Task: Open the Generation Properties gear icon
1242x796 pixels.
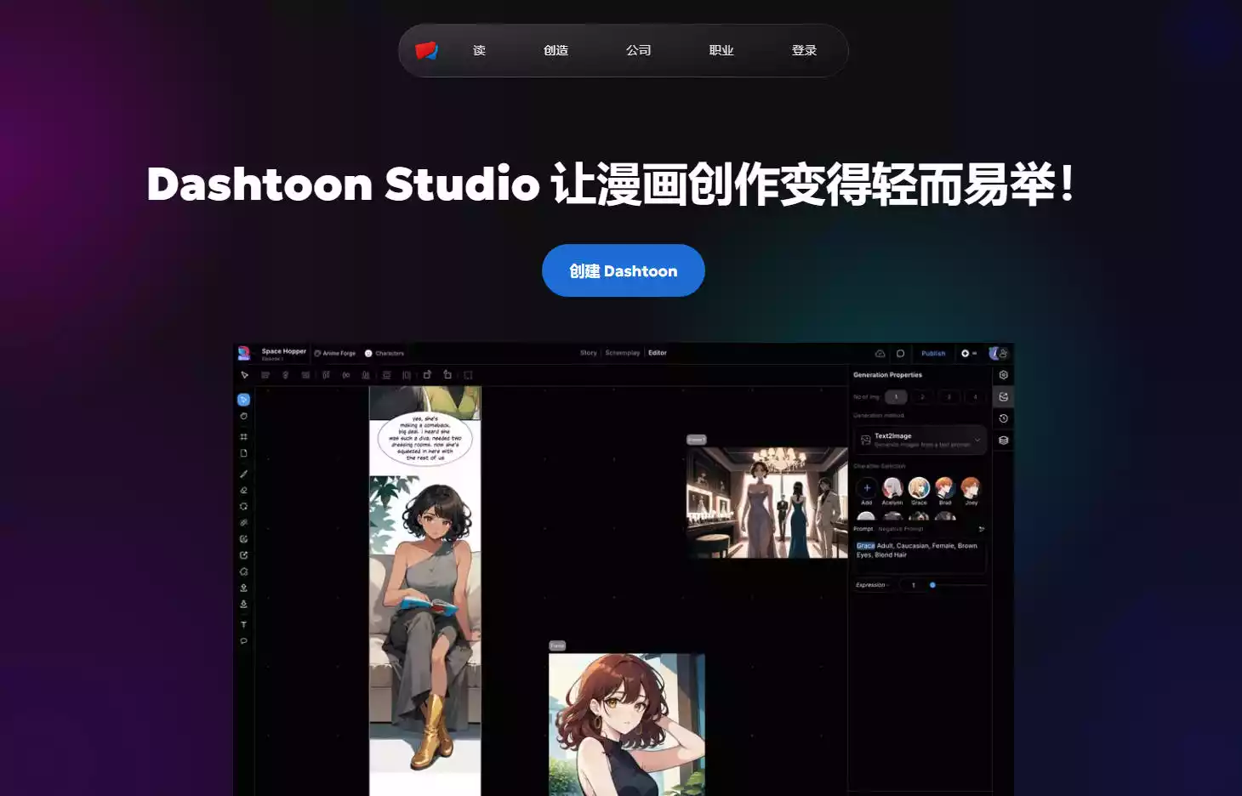Action: point(1004,375)
